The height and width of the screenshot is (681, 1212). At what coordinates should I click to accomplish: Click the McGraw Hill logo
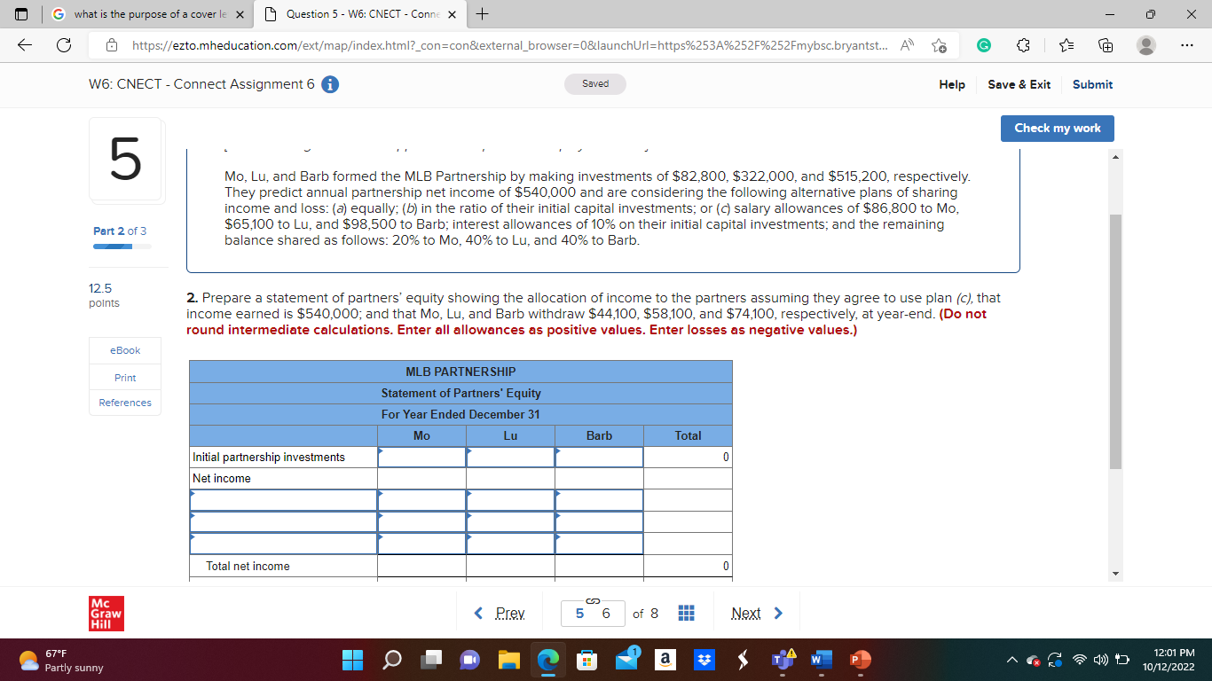pyautogui.click(x=106, y=612)
